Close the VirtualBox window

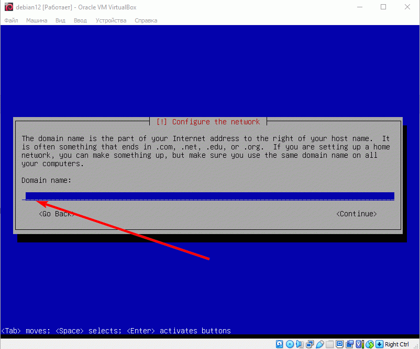tap(407, 7)
